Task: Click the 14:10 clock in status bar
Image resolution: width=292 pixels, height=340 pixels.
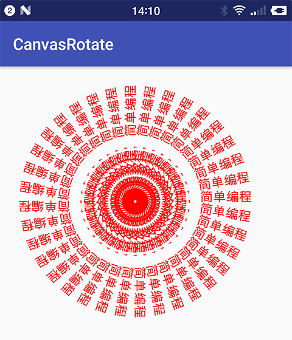Action: click(x=146, y=11)
